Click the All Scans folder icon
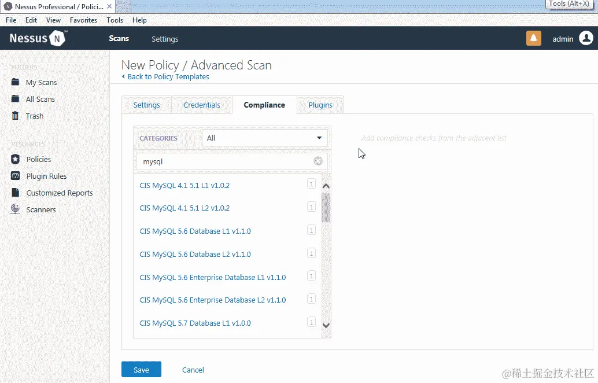Image resolution: width=598 pixels, height=383 pixels. point(15,99)
